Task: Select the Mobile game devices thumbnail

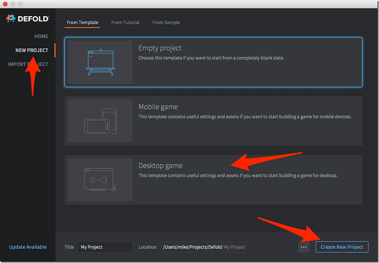Action: 100,121
